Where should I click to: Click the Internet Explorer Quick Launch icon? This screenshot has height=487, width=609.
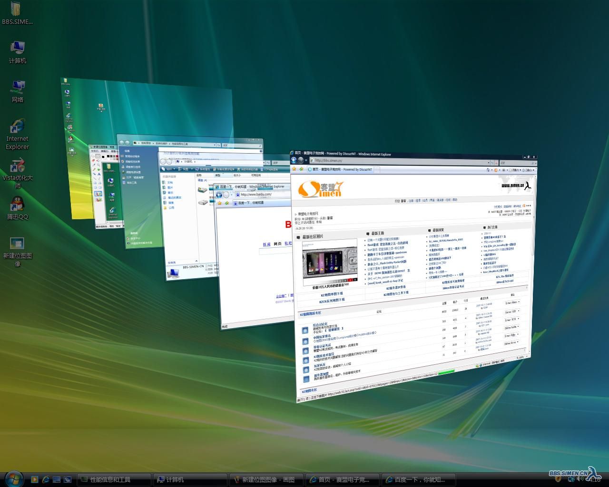46,480
